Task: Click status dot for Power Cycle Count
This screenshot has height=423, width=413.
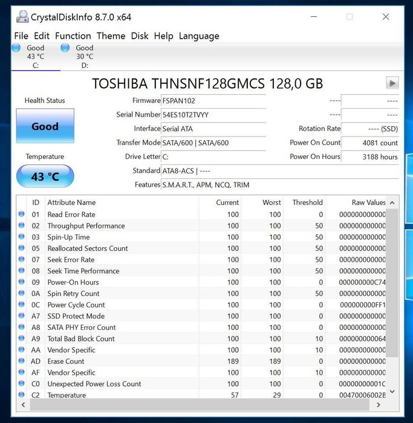Action: (x=22, y=305)
